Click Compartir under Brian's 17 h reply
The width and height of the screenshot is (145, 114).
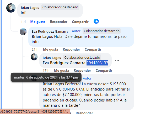104,70
